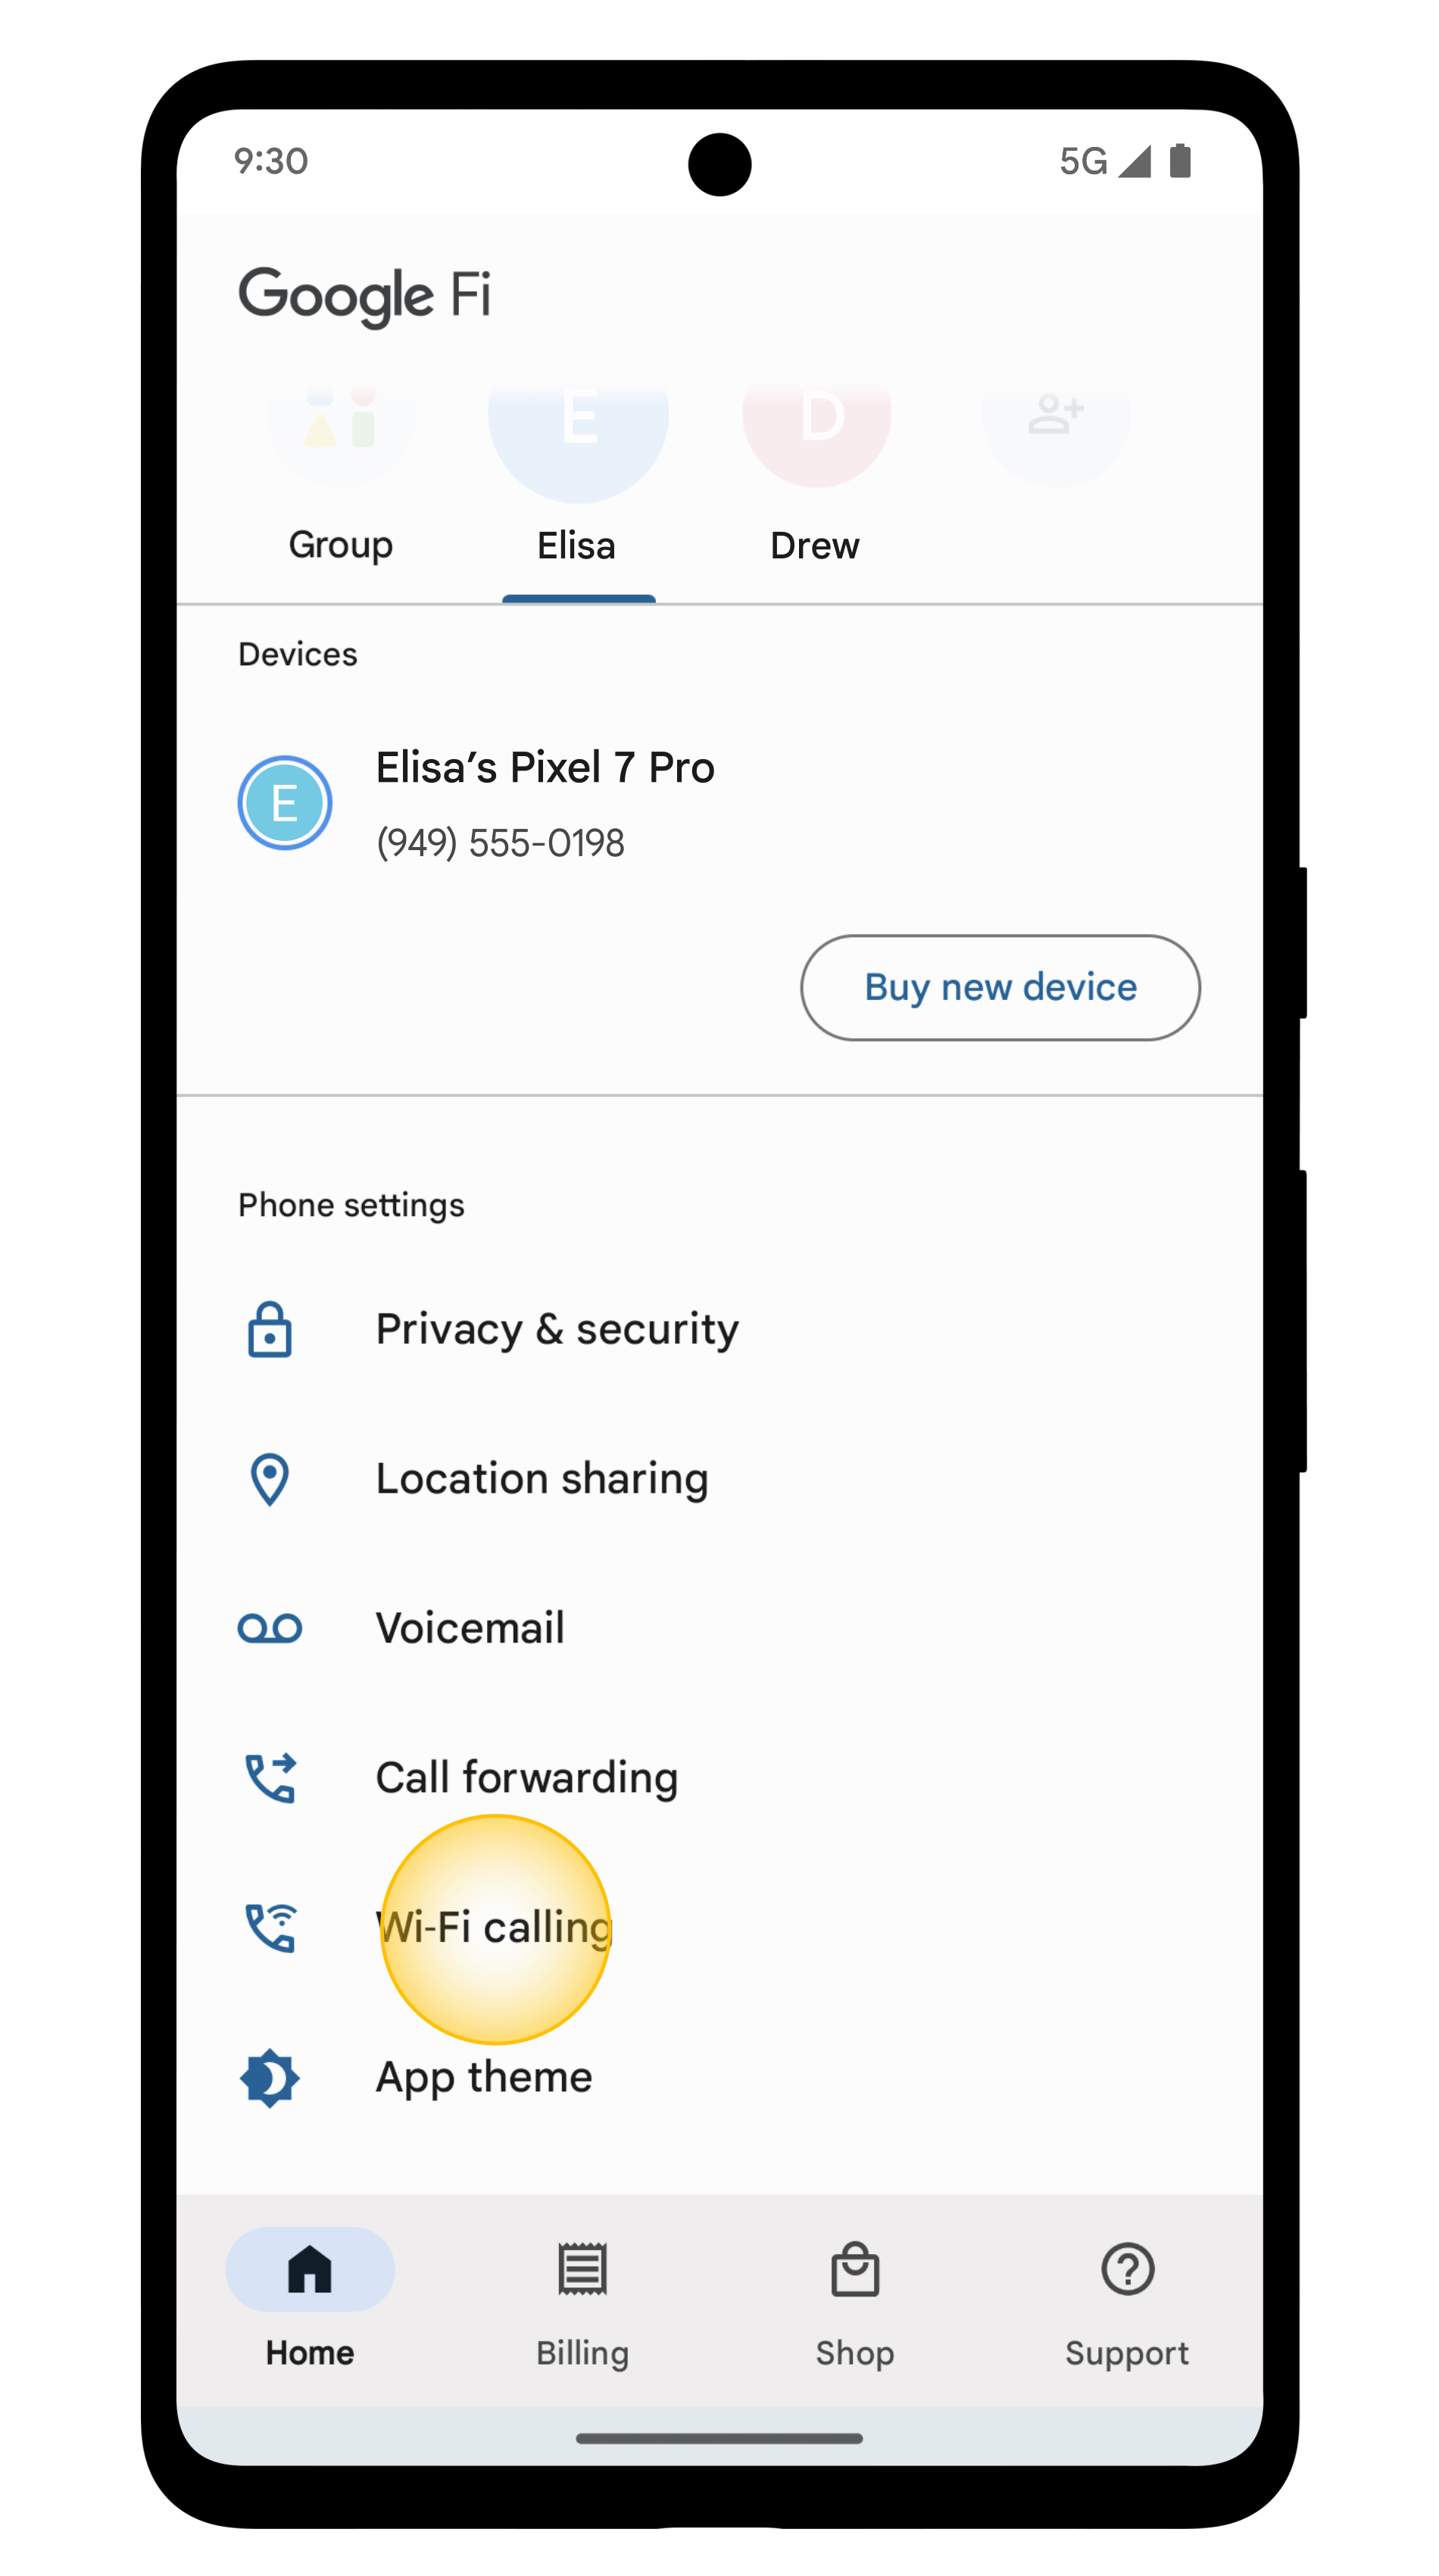This screenshot has height=2576, width=1439.
Task: Open Privacy & security settings
Action: 719,1330
